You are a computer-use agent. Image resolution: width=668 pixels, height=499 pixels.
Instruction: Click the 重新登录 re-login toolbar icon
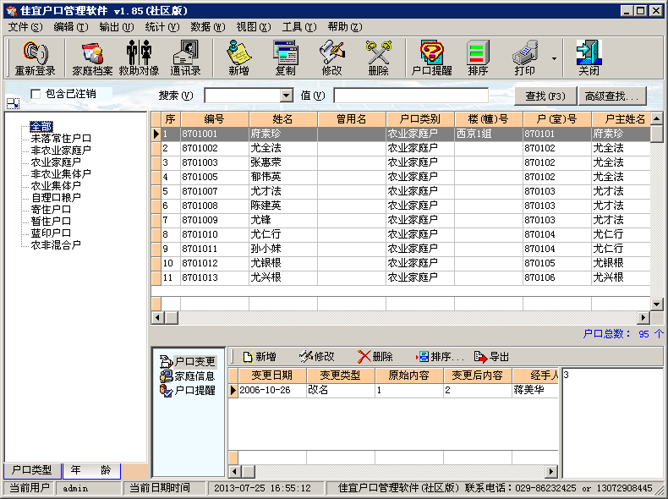pos(35,58)
